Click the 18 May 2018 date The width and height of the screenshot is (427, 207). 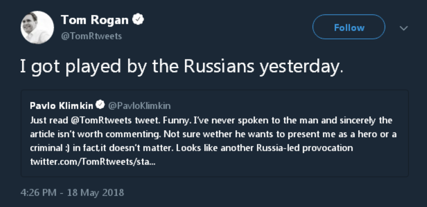(x=100, y=192)
